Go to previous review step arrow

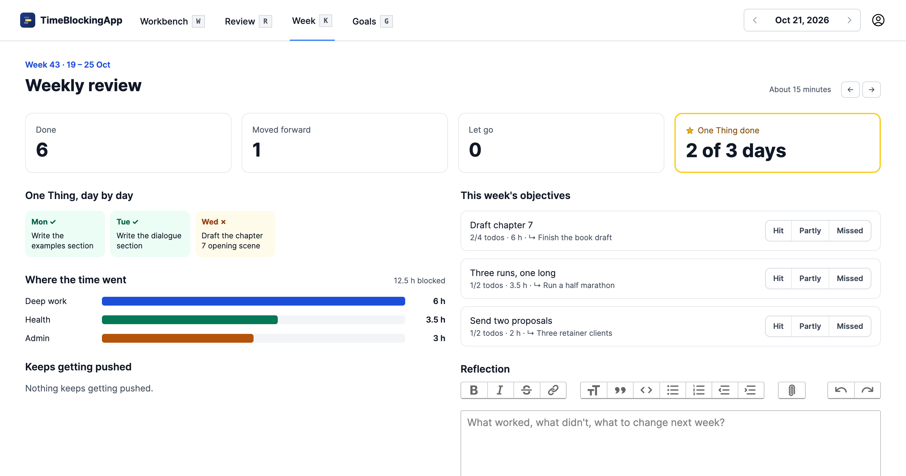[x=850, y=90]
